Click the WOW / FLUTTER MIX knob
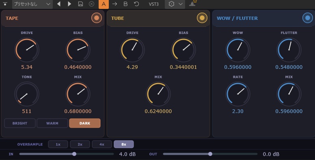This screenshot has width=315, height=160. pos(289,94)
